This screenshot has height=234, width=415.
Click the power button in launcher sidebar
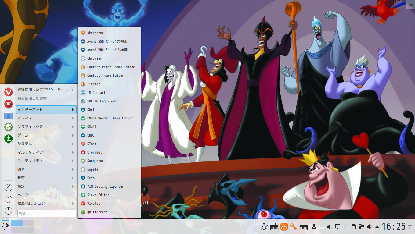(9, 211)
